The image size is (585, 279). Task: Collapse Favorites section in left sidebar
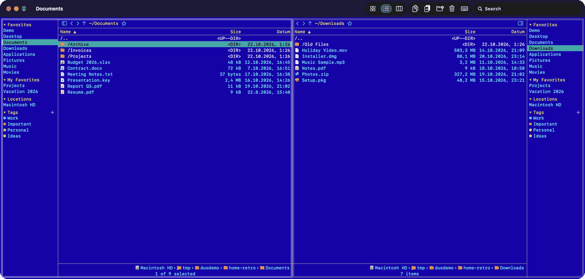[4, 25]
